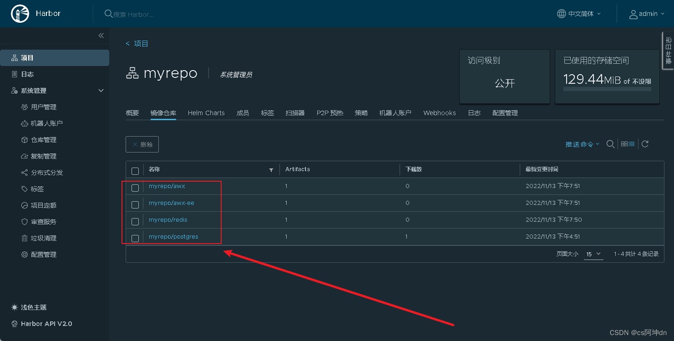
Task: Click the 仓库管理 registry box icon
Action: (x=25, y=140)
